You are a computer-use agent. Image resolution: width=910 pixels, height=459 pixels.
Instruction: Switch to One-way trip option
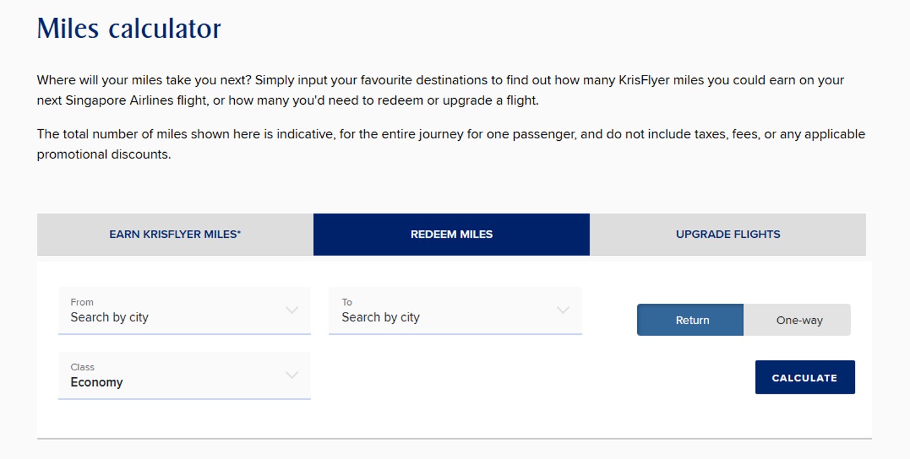point(798,320)
